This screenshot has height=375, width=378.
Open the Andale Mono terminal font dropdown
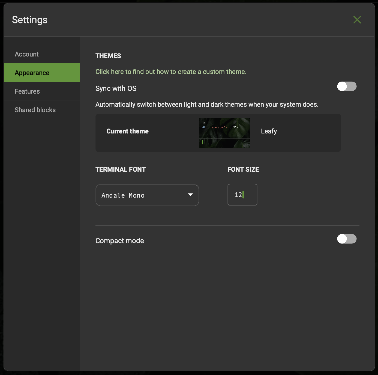[x=147, y=195]
